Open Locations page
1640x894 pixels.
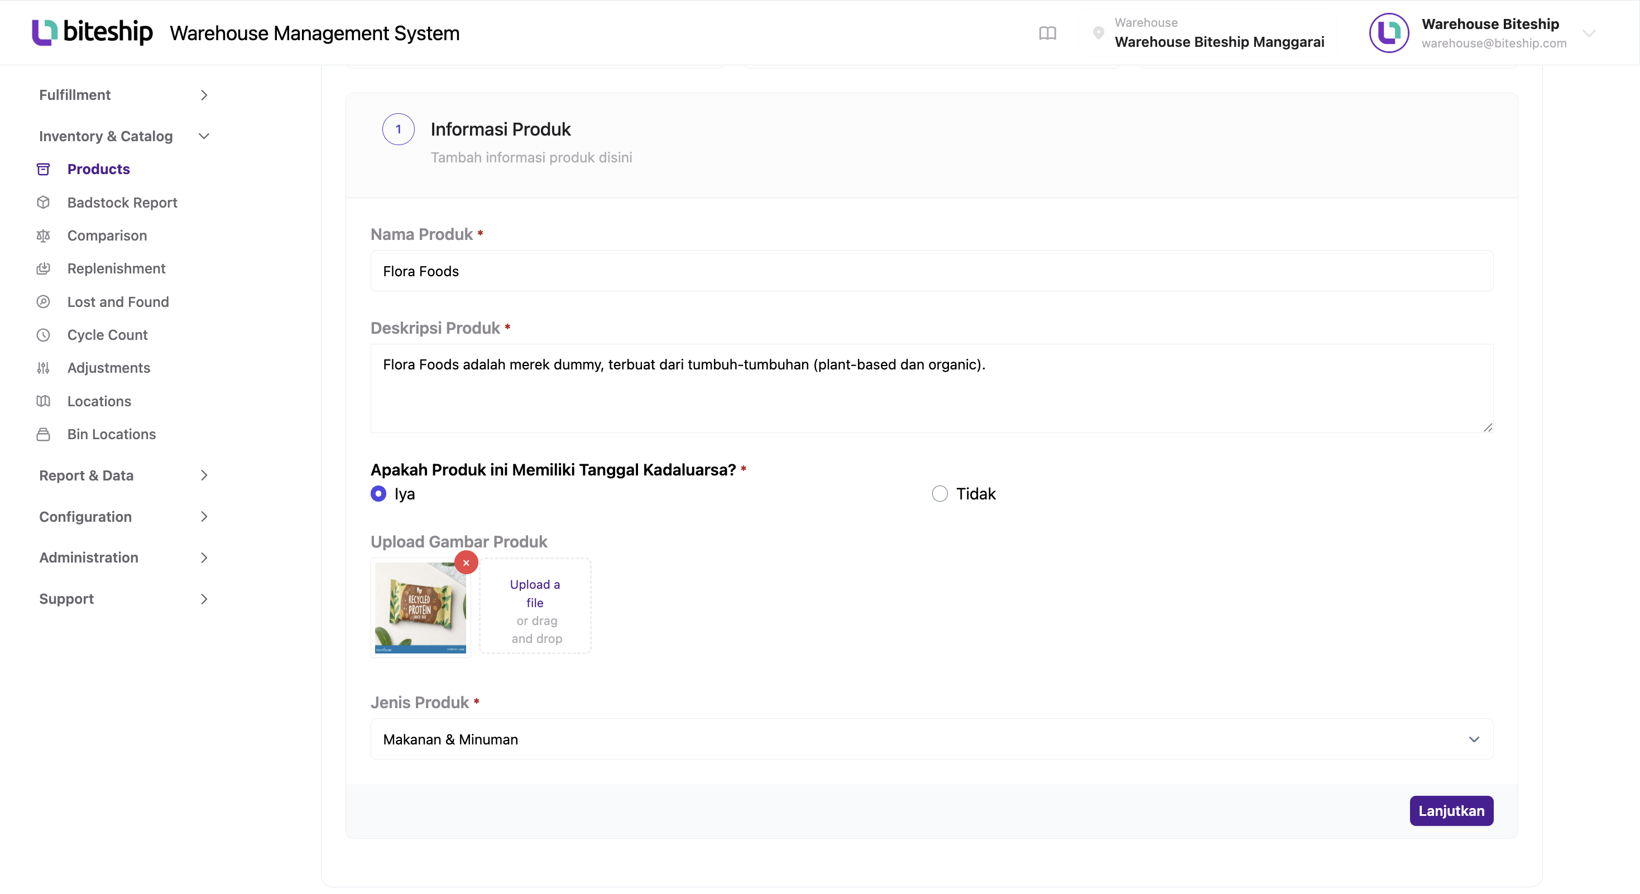click(x=99, y=401)
